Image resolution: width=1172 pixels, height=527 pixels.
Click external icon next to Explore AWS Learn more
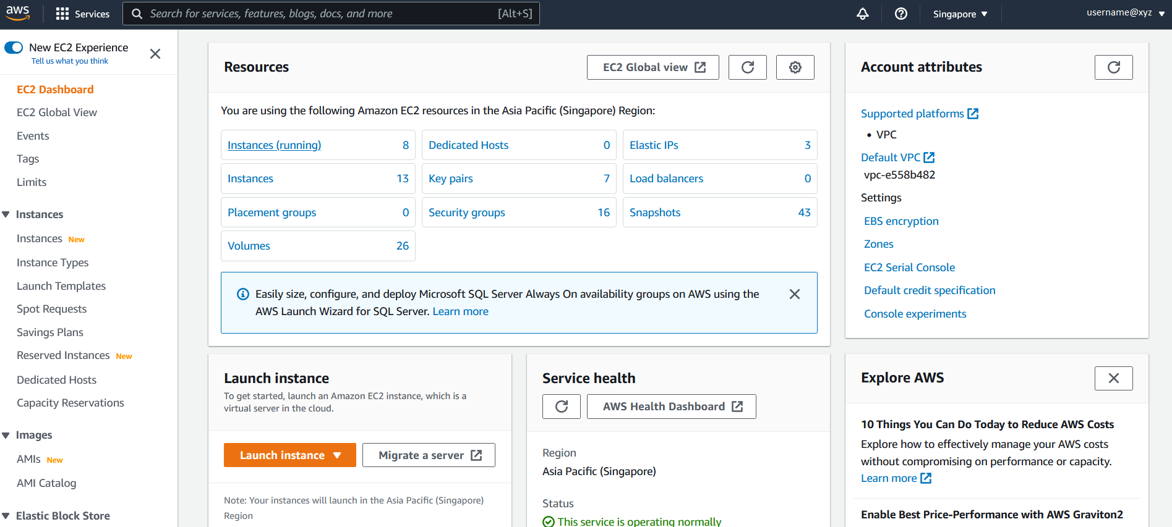[x=926, y=478]
